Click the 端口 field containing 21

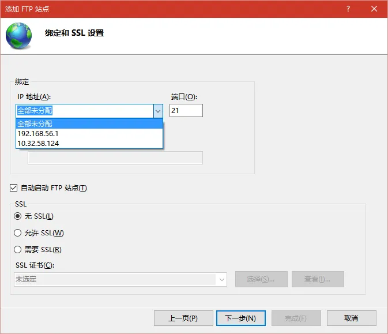[186, 110]
